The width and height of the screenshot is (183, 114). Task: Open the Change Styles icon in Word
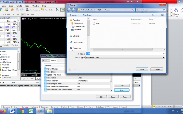click(x=176, y=13)
